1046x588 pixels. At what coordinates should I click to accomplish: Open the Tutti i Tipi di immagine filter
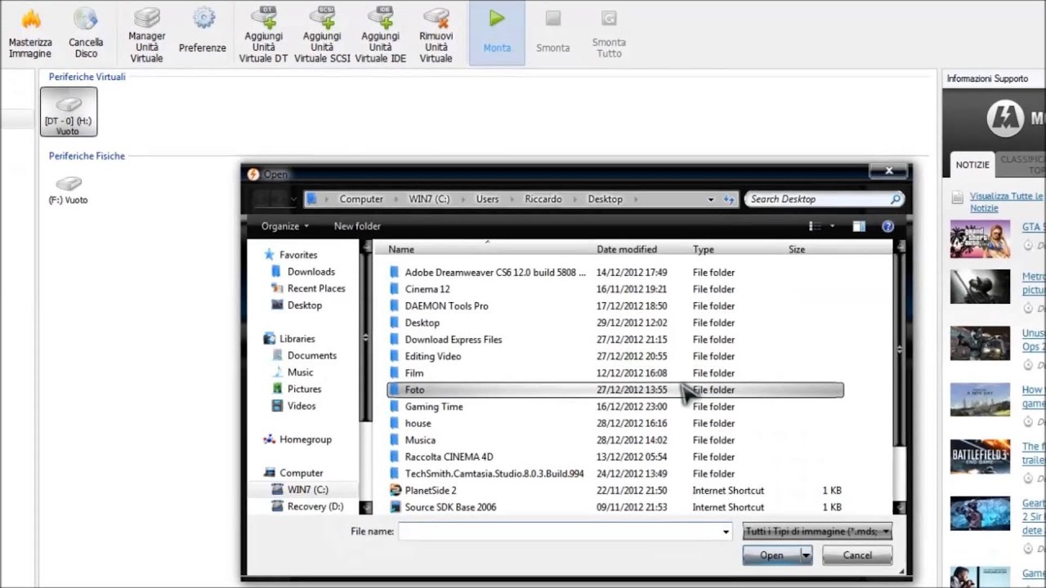[x=817, y=532]
